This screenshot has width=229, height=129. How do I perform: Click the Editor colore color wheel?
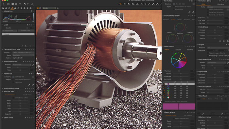tap(179, 61)
